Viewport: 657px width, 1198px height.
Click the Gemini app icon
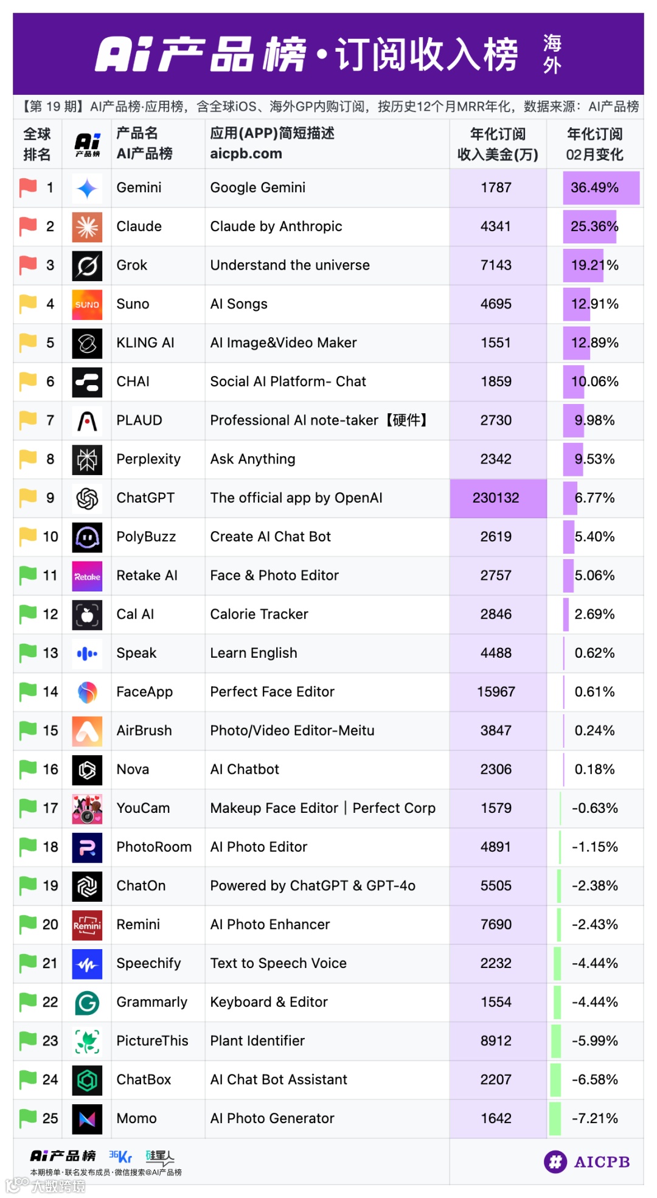point(87,189)
